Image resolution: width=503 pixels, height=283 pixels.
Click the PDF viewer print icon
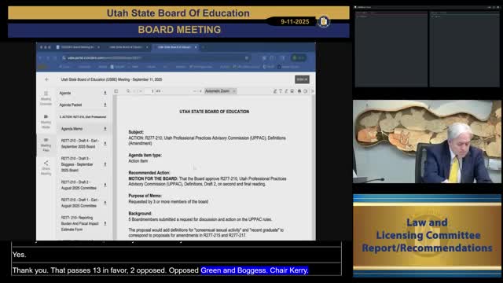point(299,91)
